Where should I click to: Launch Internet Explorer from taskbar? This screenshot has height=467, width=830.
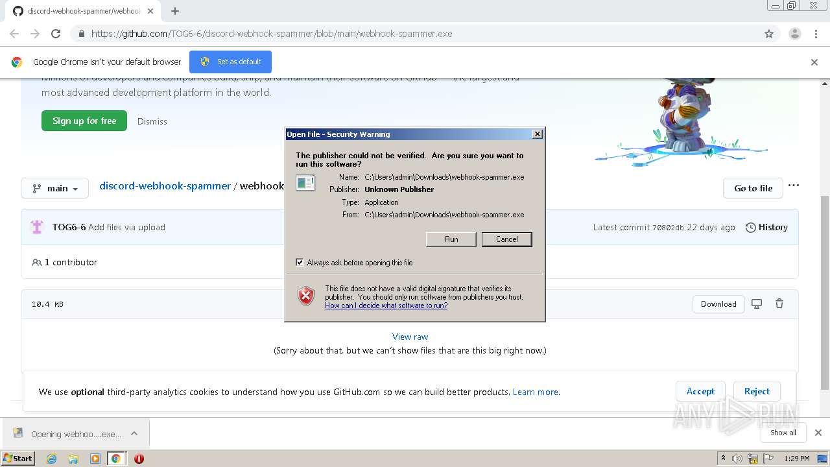point(51,459)
